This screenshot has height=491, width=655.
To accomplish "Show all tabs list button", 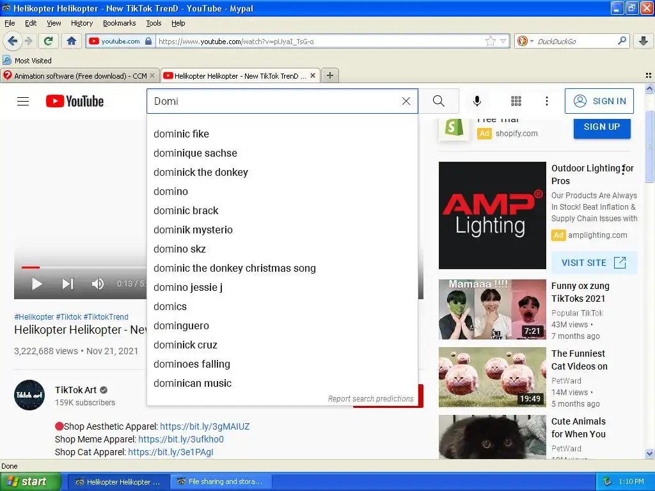I will pos(649,75).
